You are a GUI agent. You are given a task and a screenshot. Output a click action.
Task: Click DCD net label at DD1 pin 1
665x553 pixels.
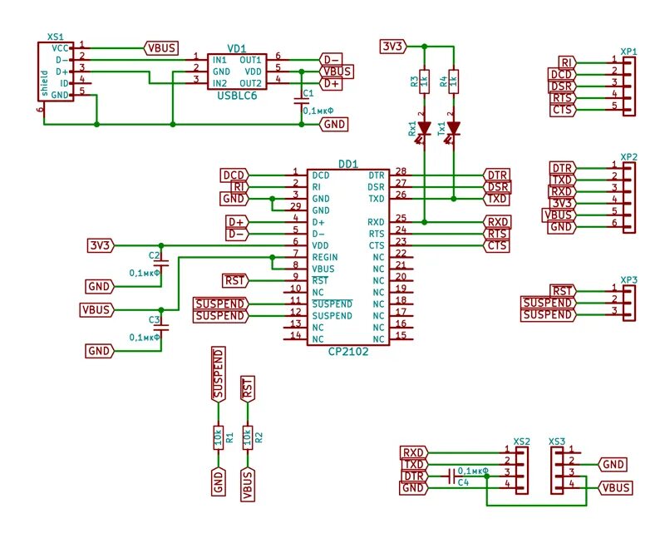[234, 175]
